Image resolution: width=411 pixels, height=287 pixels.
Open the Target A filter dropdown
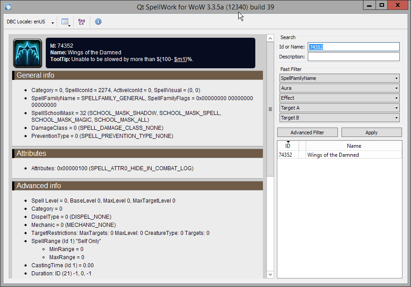pyautogui.click(x=340, y=108)
